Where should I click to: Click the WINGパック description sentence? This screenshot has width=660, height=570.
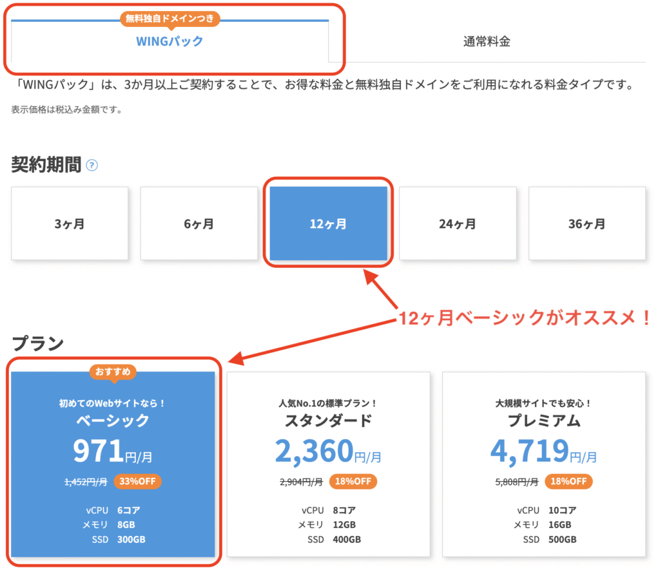(x=324, y=84)
